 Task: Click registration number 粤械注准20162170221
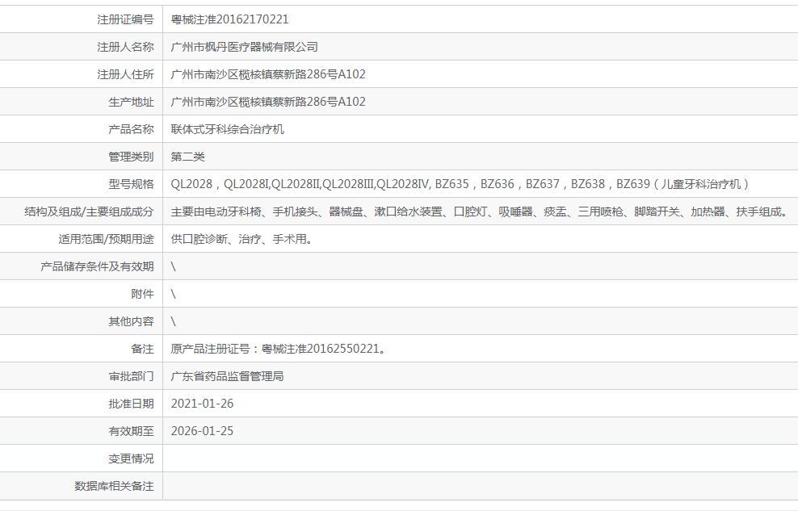pyautogui.click(x=229, y=19)
